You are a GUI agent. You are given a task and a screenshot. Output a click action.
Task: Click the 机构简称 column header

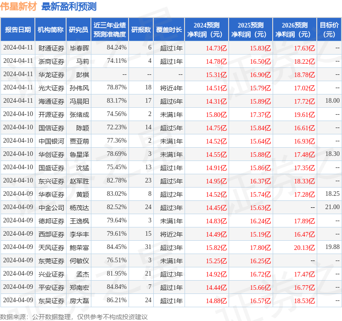click(50, 29)
